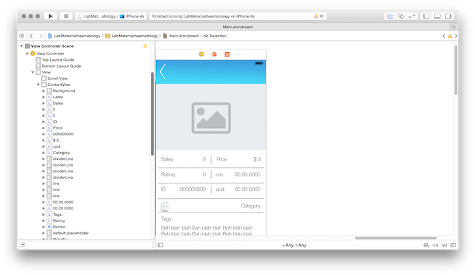Click the LabMaternalhaematology folder breadcrumb
Screen dimensions: 475x275
[131, 36]
